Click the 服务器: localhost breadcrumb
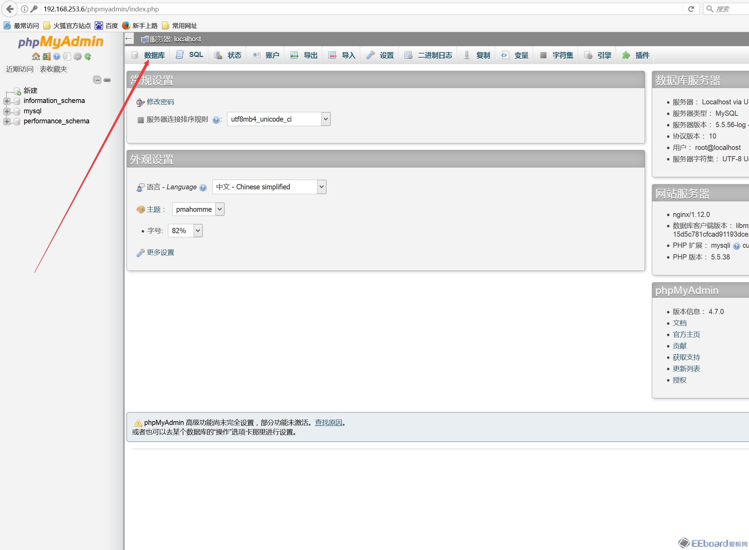 (175, 39)
